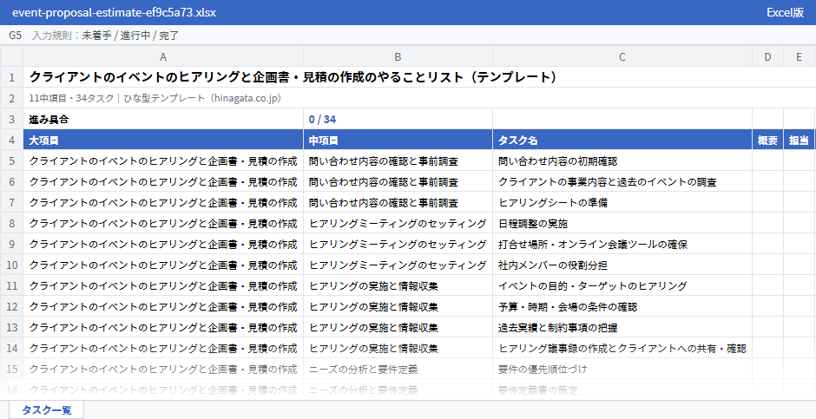Screen dimensions: 816x419
Task: Select row 14 header
Action: click(11, 348)
